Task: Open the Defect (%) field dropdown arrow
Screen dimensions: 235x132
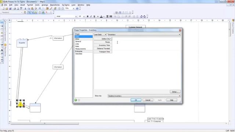Action: tap(111, 39)
